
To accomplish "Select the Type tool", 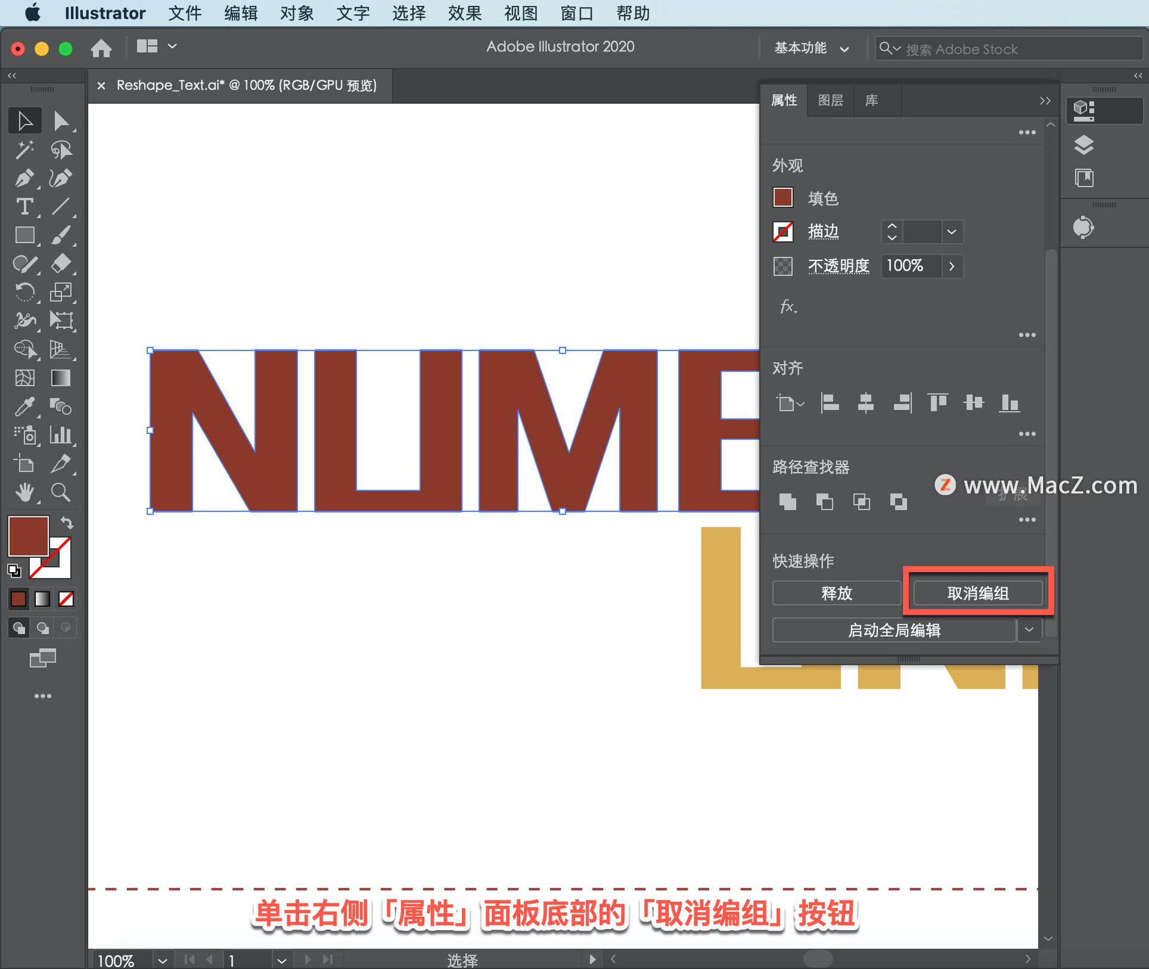I will click(24, 206).
